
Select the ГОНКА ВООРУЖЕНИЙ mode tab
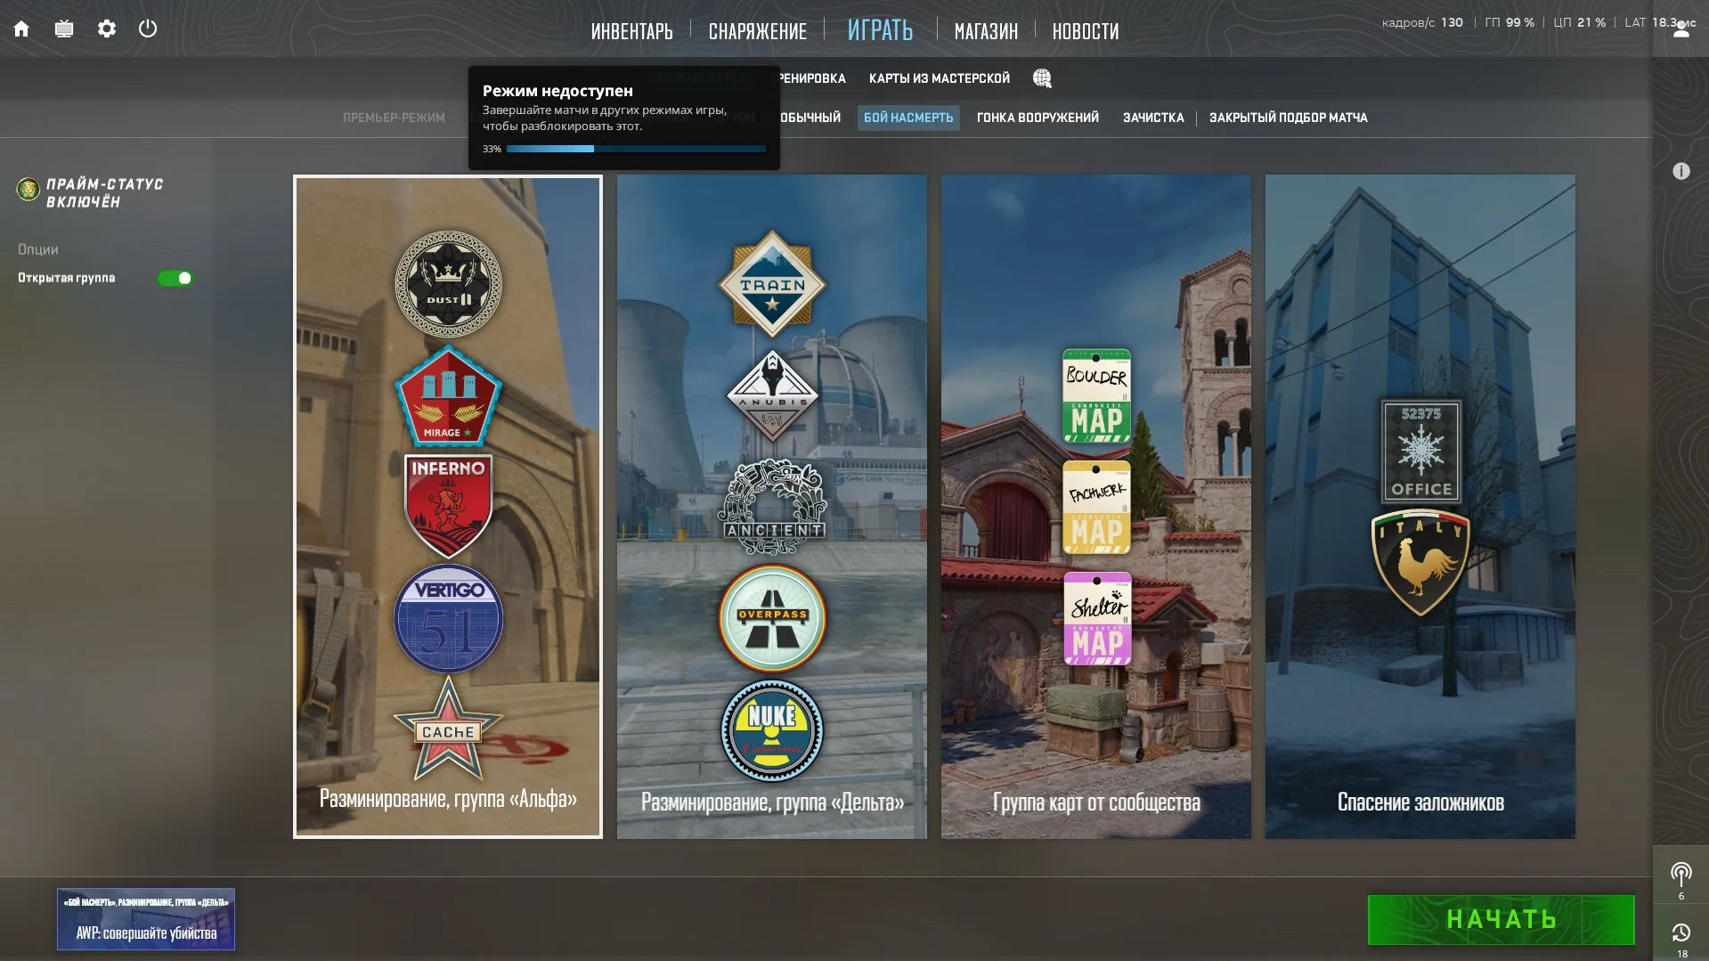tap(1038, 118)
